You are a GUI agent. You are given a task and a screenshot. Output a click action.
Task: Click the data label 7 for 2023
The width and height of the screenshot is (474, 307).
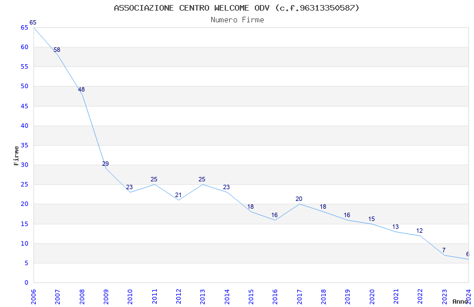[x=444, y=250]
